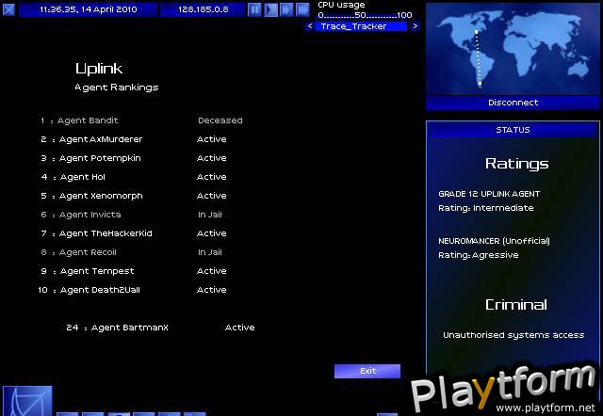This screenshot has height=416, width=603.
Task: Click the 128.185.0.8 IP address display
Action: pos(203,9)
